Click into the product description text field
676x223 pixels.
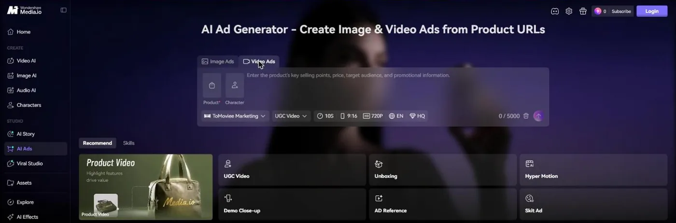(x=395, y=89)
